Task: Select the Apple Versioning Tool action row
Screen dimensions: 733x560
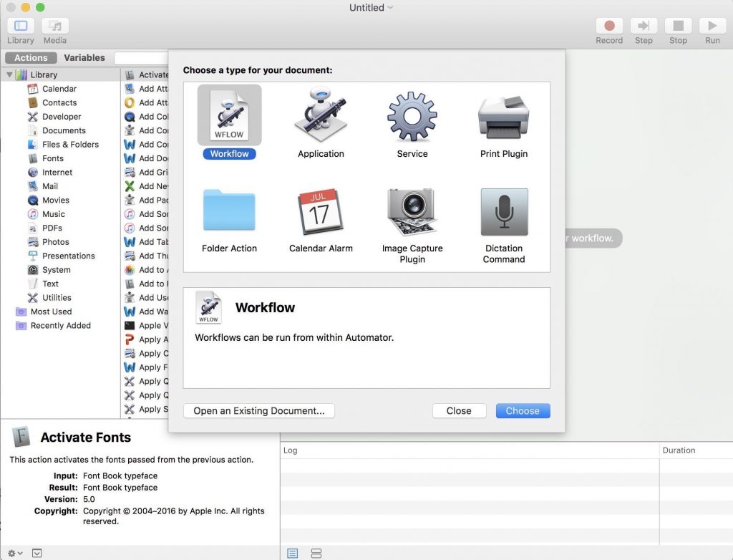Action: click(145, 326)
